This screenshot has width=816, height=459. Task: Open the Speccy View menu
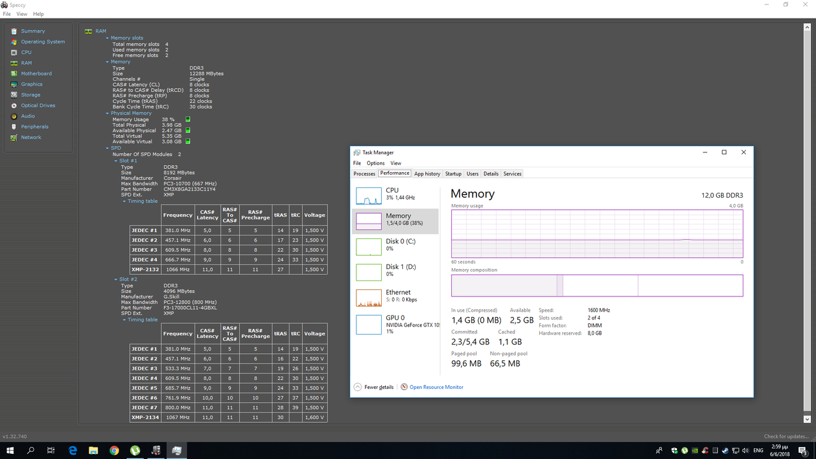22,14
